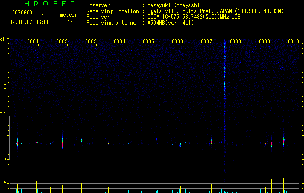The width and height of the screenshot is (304, 193).
Task: Click the 0609 time marker
Action: pos(264,41)
